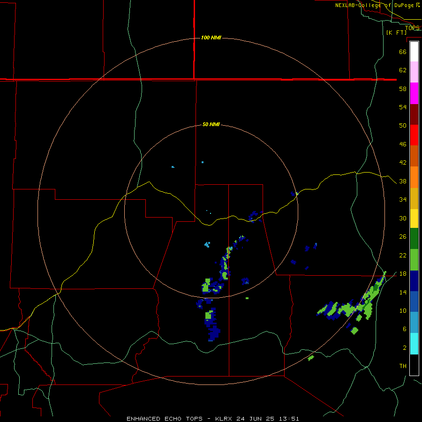Select the magenta legend color block
422x422 pixels.
(414, 93)
